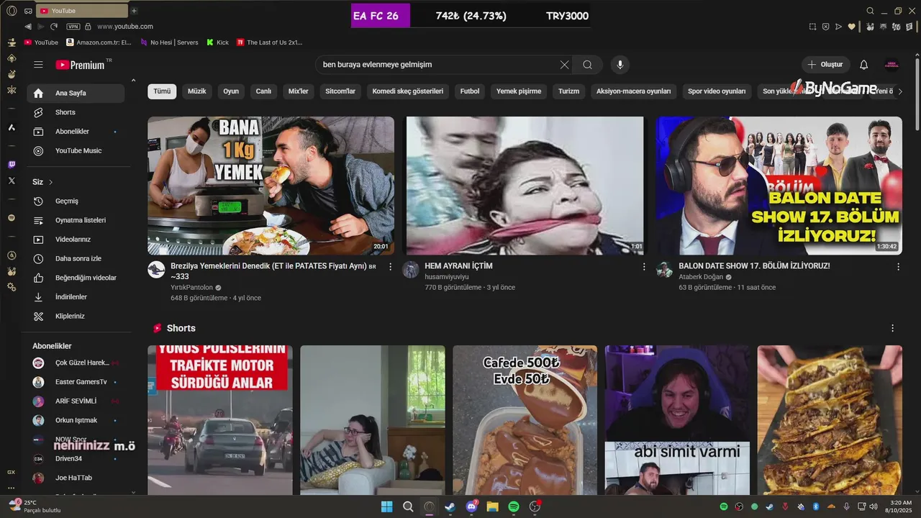This screenshot has height=518, width=921.
Task: Show more filter chips arrow
Action: (899, 91)
